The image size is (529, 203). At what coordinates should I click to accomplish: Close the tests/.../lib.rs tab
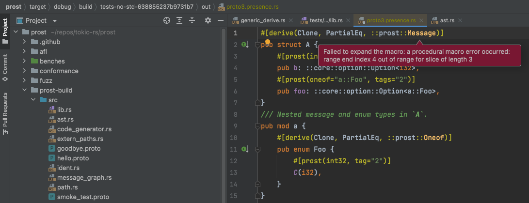pyautogui.click(x=349, y=20)
